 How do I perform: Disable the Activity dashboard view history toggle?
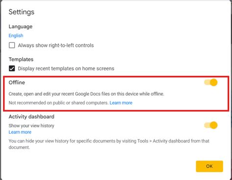click(x=211, y=125)
